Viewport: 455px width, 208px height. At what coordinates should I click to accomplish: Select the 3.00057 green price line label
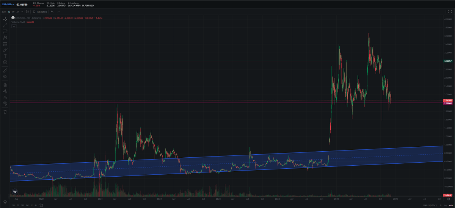(x=449, y=61)
